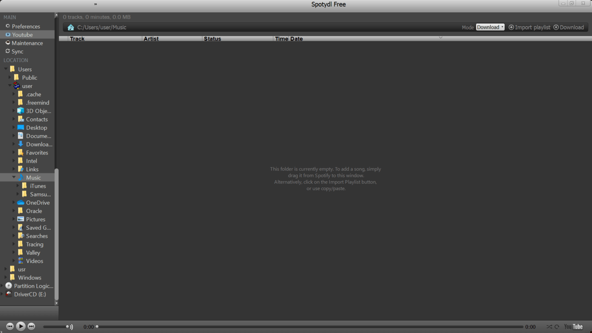Click the sidebar scrollbar down arrow
This screenshot has height=333, width=592.
pos(57,303)
